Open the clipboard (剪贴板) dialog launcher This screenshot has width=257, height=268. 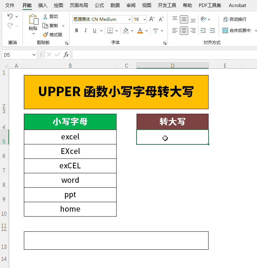click(x=67, y=43)
